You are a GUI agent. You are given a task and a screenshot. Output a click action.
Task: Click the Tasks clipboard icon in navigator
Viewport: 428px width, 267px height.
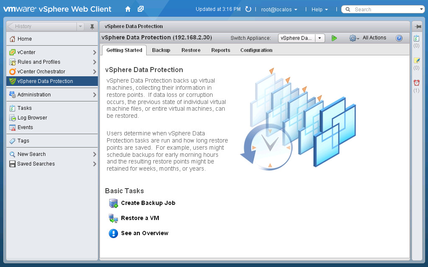[12, 108]
